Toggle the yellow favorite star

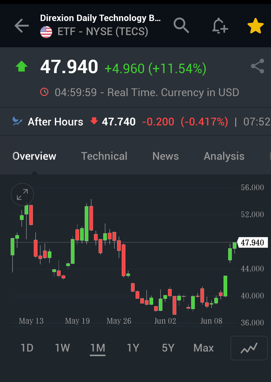[255, 26]
